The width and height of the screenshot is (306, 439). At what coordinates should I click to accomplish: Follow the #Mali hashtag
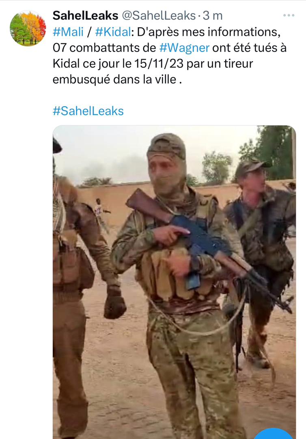click(68, 32)
